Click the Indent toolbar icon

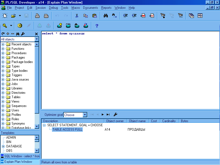125,16
